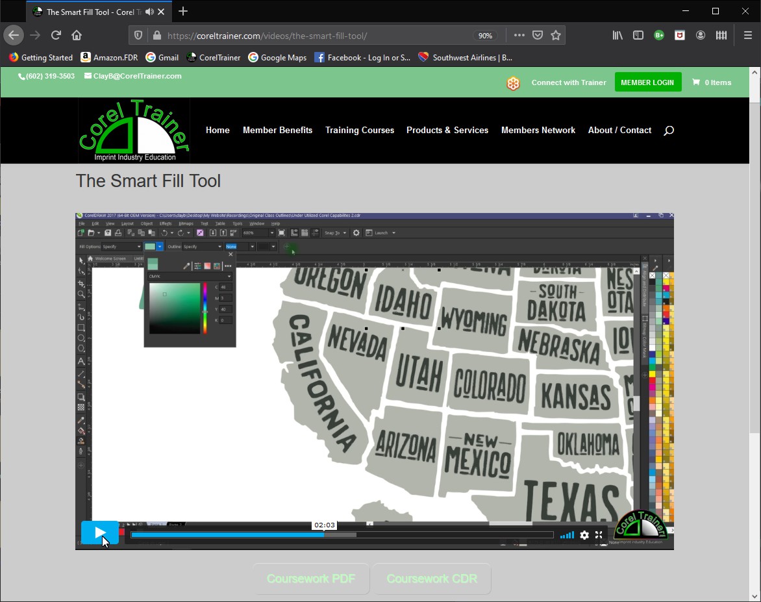The image size is (761, 602).
Task: Go to the Home menu item
Action: tap(218, 130)
